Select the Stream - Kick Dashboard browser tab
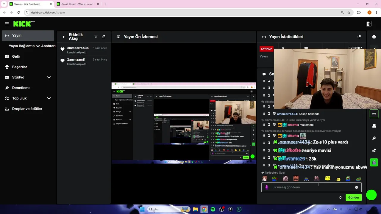Image resolution: width=381 pixels, height=214 pixels. (30, 4)
